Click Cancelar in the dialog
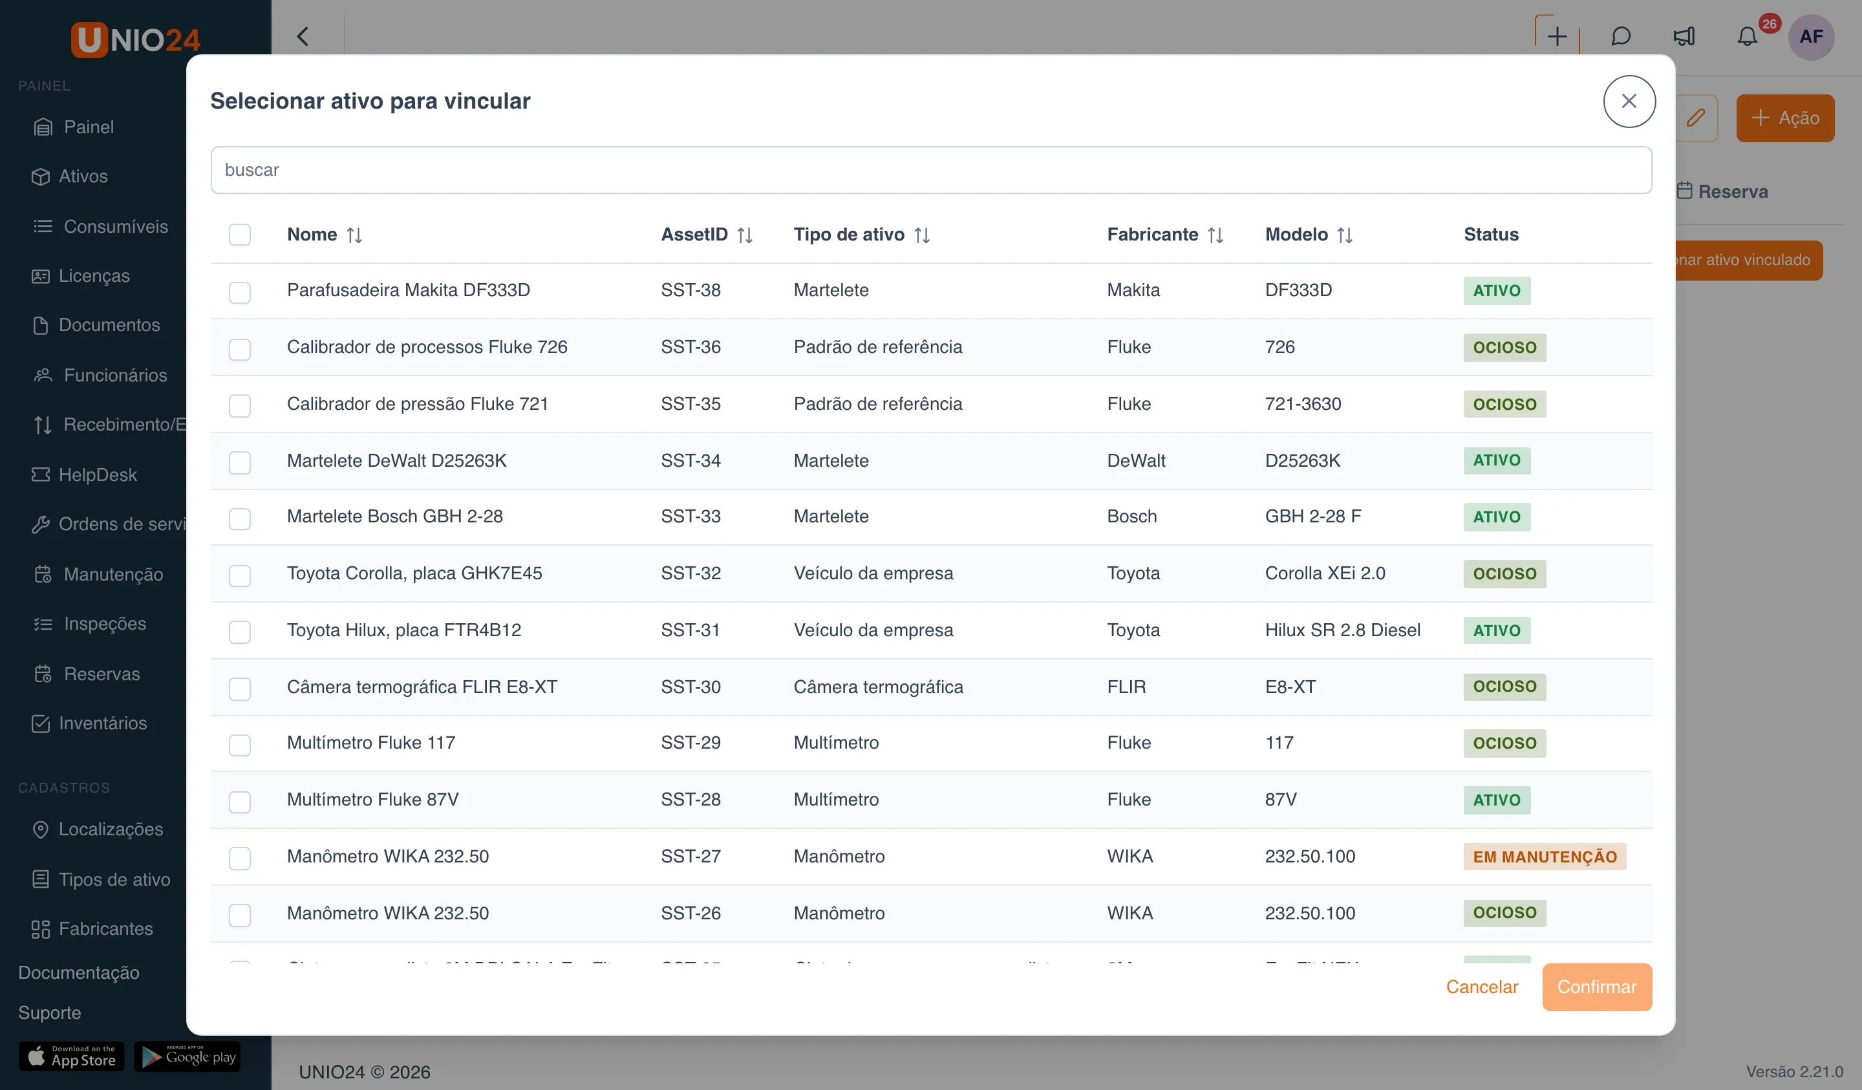 point(1481,987)
